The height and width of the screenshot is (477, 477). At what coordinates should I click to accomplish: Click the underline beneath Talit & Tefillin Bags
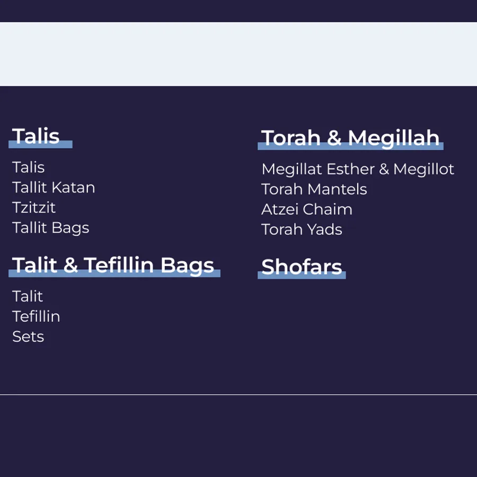pos(114,273)
